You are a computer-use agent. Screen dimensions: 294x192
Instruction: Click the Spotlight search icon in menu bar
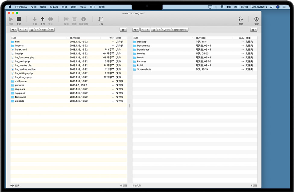click(x=271, y=7)
